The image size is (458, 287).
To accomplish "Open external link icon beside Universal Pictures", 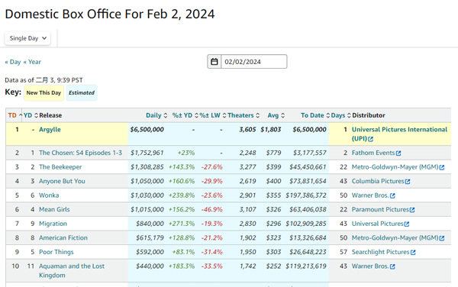I will coord(407,224).
